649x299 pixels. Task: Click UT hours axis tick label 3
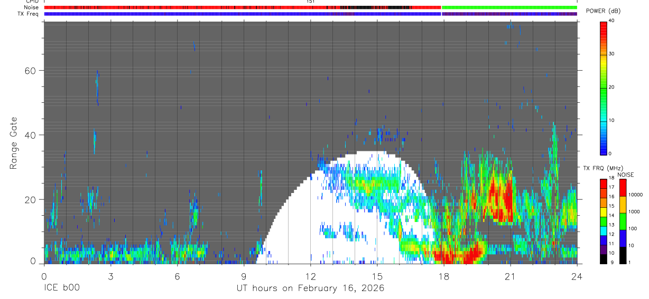pyautogui.click(x=110, y=276)
